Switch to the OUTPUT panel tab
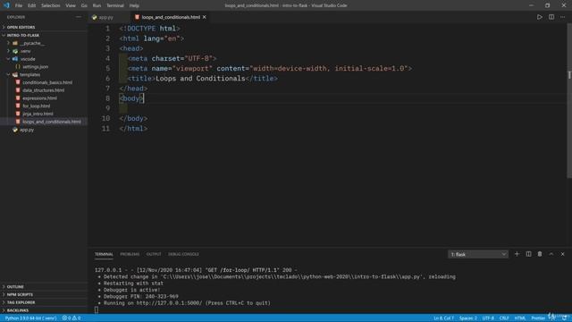The width and height of the screenshot is (572, 322). pyautogui.click(x=154, y=254)
